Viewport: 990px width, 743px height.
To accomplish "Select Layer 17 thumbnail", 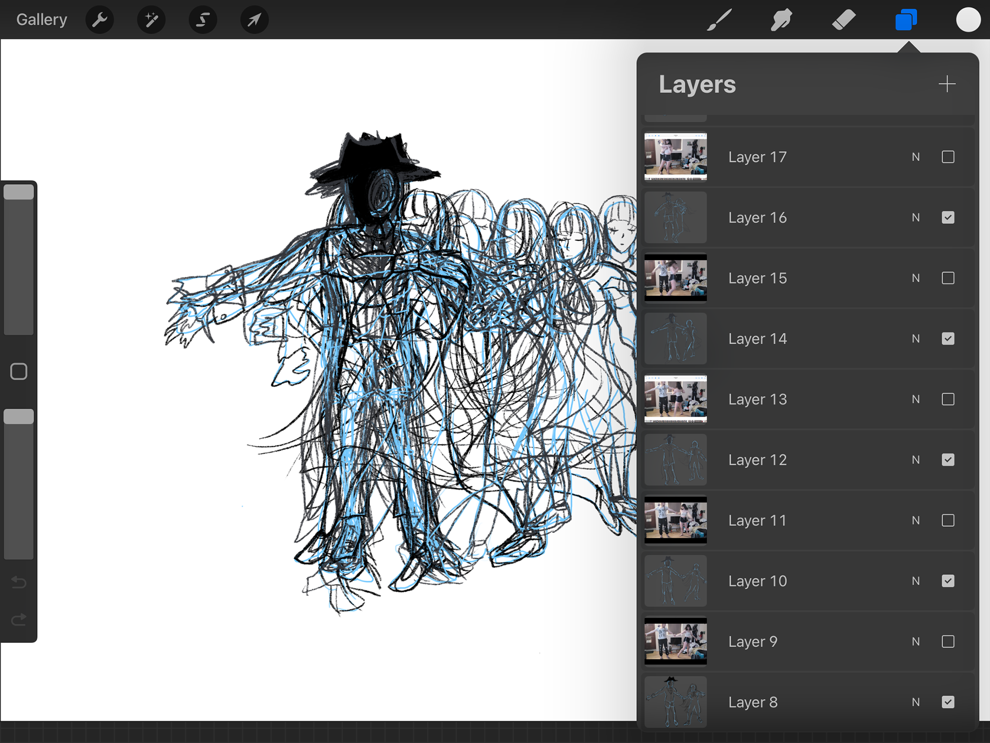I will 675,157.
